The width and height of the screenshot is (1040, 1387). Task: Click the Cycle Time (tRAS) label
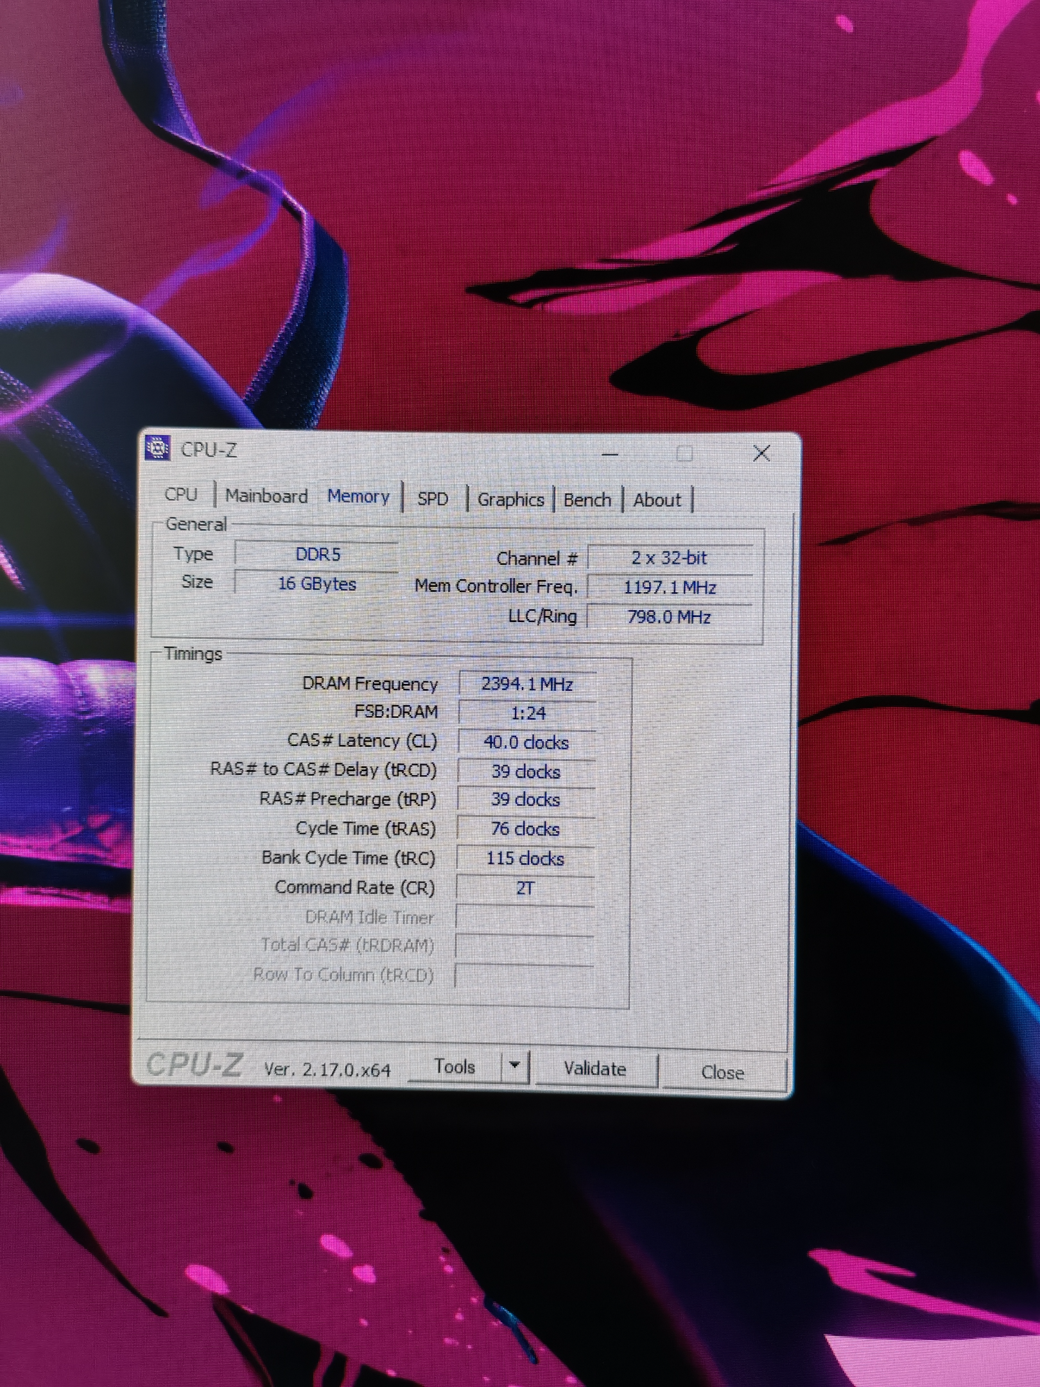[x=365, y=829]
